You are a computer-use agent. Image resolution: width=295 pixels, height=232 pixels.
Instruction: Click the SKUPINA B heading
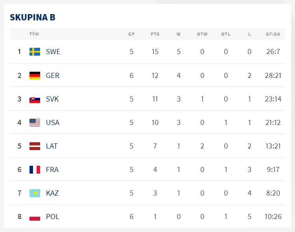tap(33, 17)
